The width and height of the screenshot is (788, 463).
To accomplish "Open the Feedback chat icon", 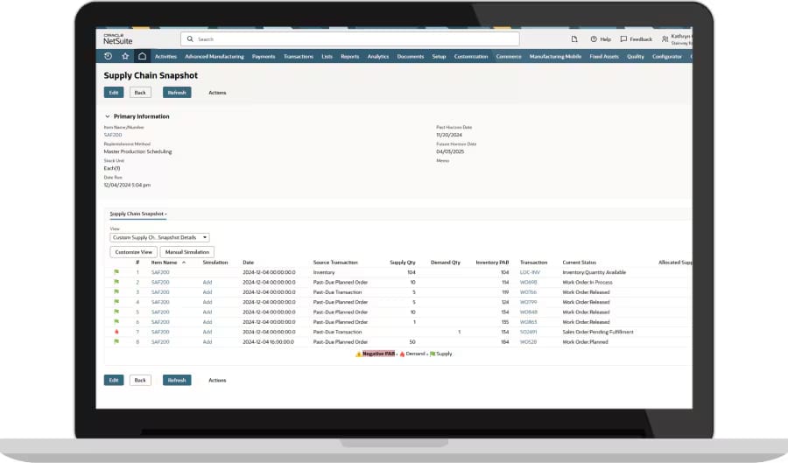I will (623, 39).
